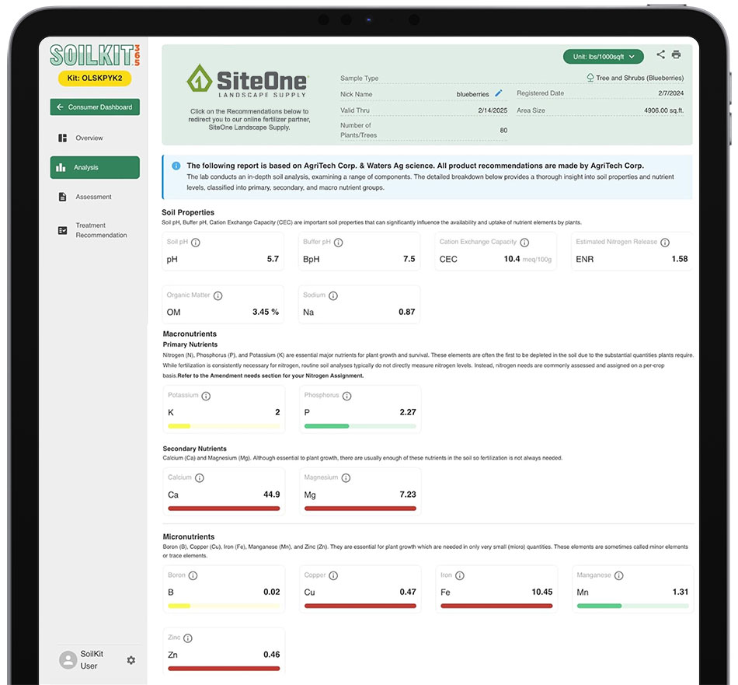Open user settings gear icon
This screenshot has height=685, width=738.
pyautogui.click(x=131, y=660)
